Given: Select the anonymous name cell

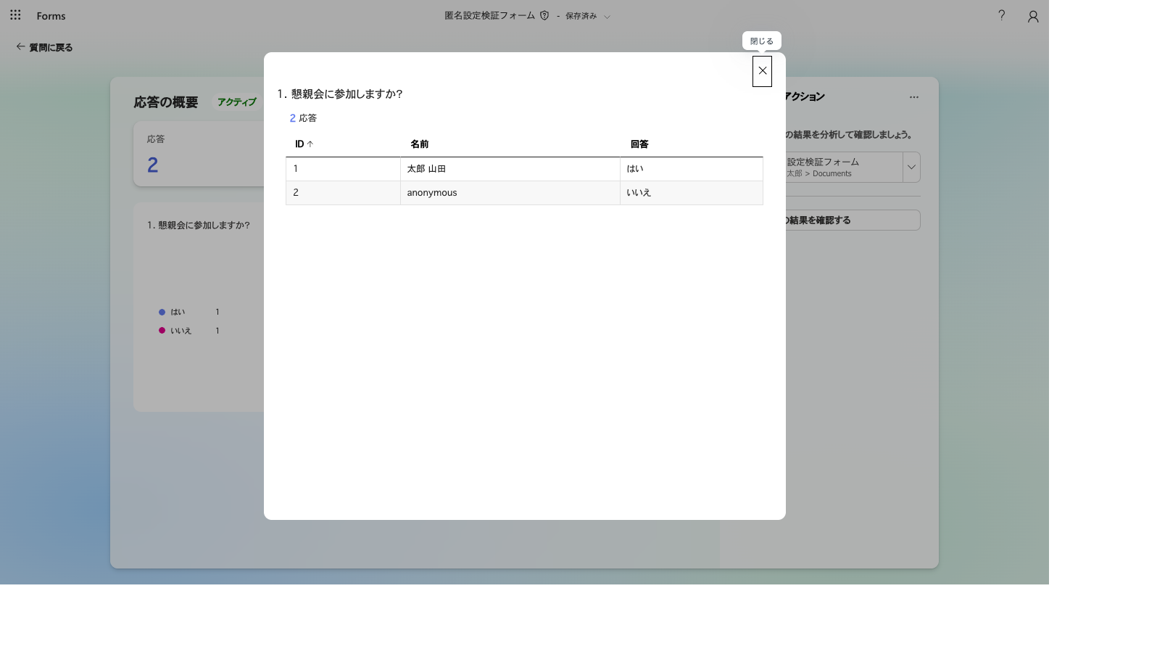Looking at the screenshot, I should click(x=510, y=193).
